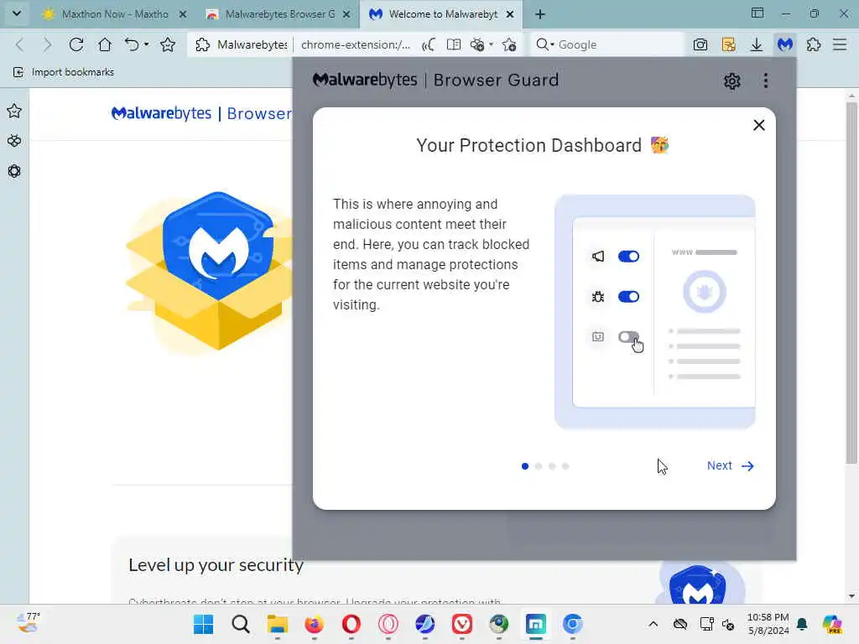Open the Maxnote toolbar icon
The width and height of the screenshot is (859, 644).
[729, 44]
